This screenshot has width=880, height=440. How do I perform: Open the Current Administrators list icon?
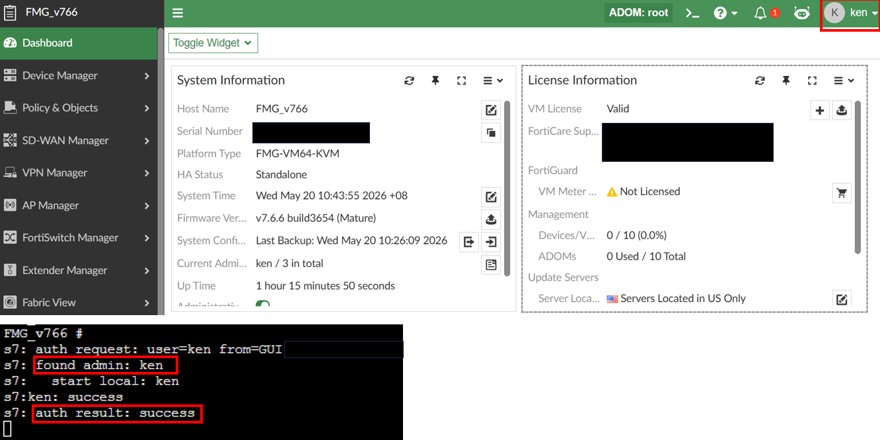click(491, 264)
